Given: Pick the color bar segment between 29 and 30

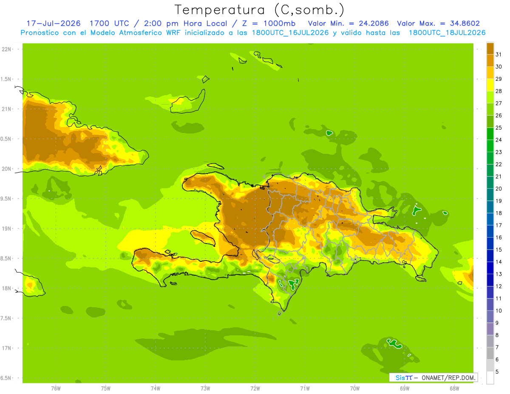Looking at the screenshot, I should point(490,73).
